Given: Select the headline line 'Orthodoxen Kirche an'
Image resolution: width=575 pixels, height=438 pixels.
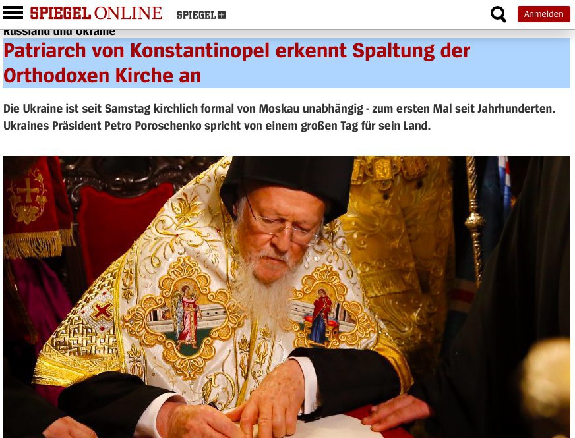Looking at the screenshot, I should click(102, 76).
